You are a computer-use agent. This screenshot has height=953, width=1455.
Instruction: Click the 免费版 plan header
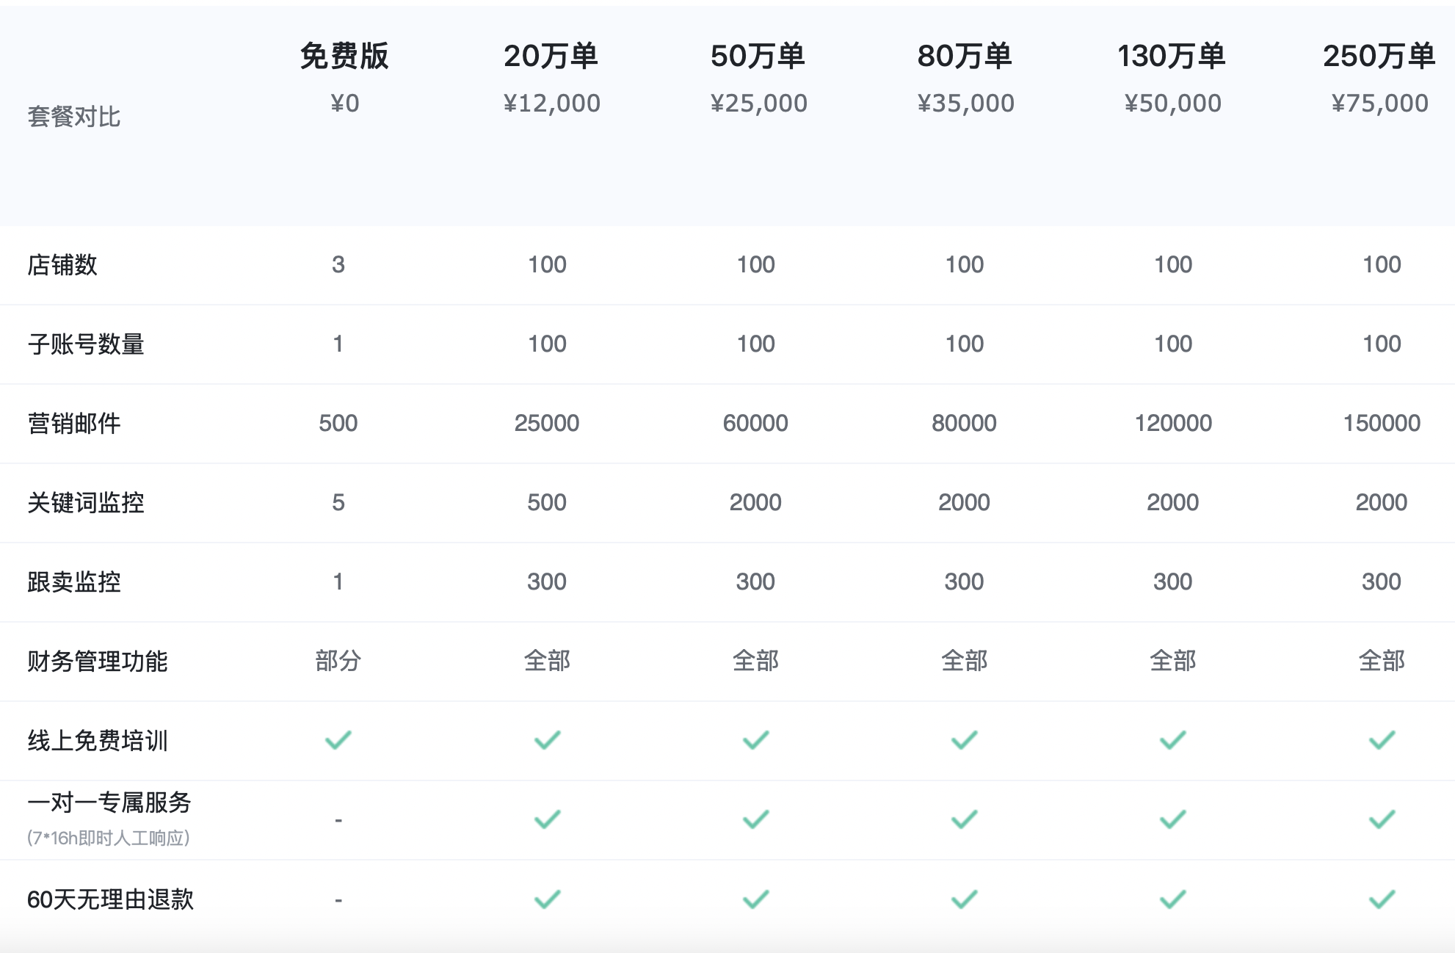344,57
